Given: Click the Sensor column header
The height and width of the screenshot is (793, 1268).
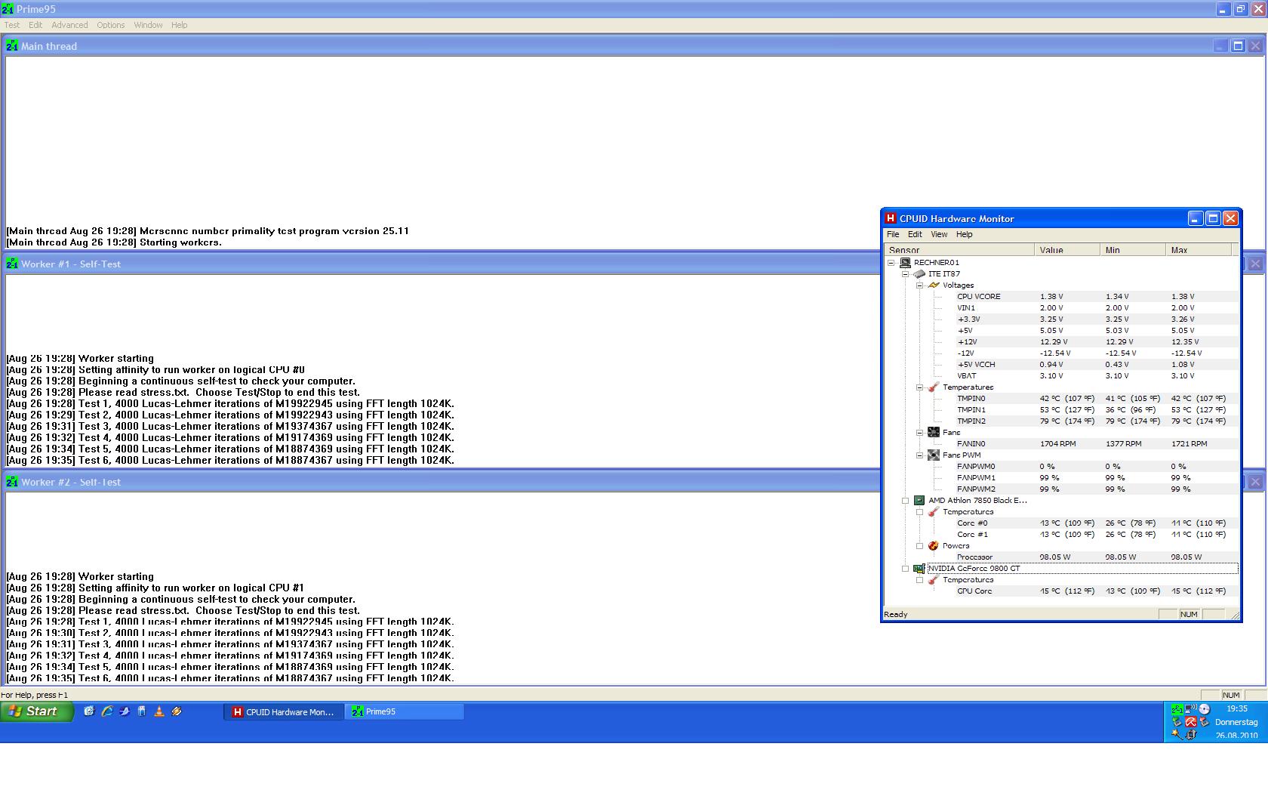Looking at the screenshot, I should pos(959,250).
